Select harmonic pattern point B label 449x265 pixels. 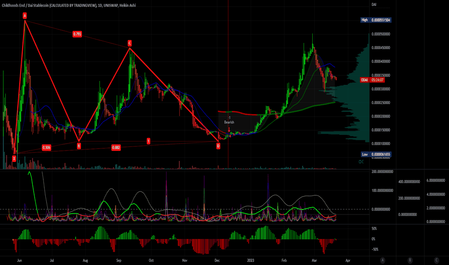click(x=79, y=146)
